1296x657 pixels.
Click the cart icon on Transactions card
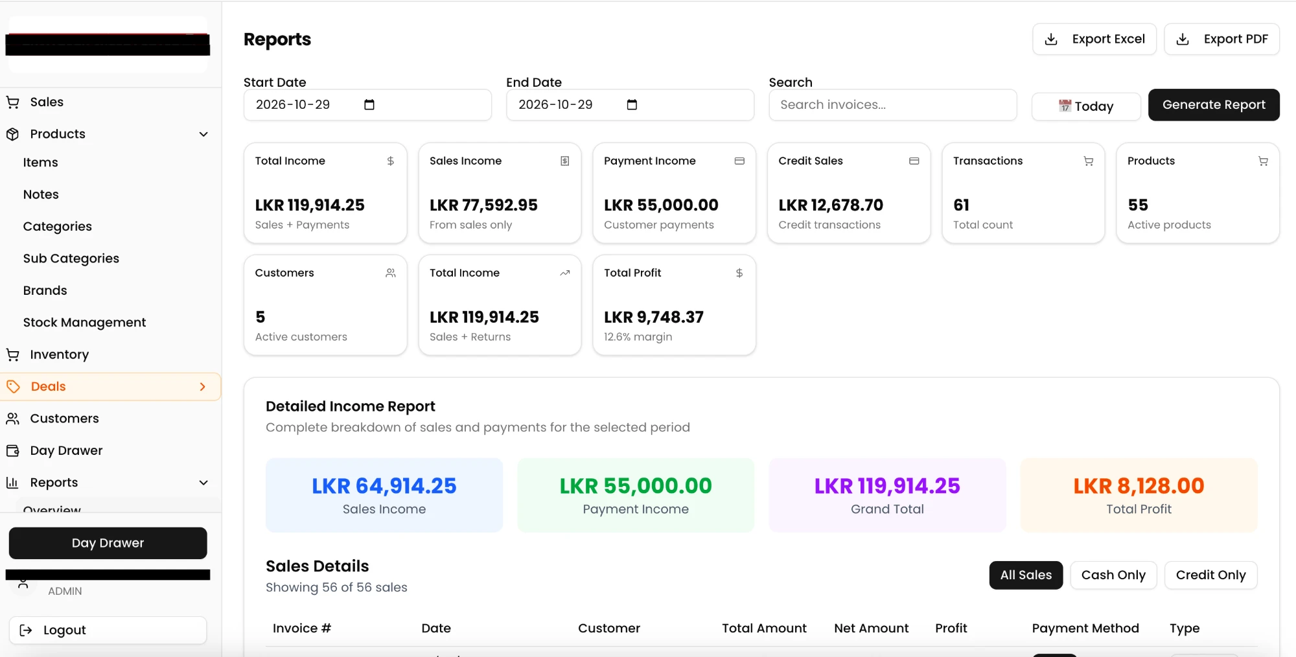[x=1089, y=161]
